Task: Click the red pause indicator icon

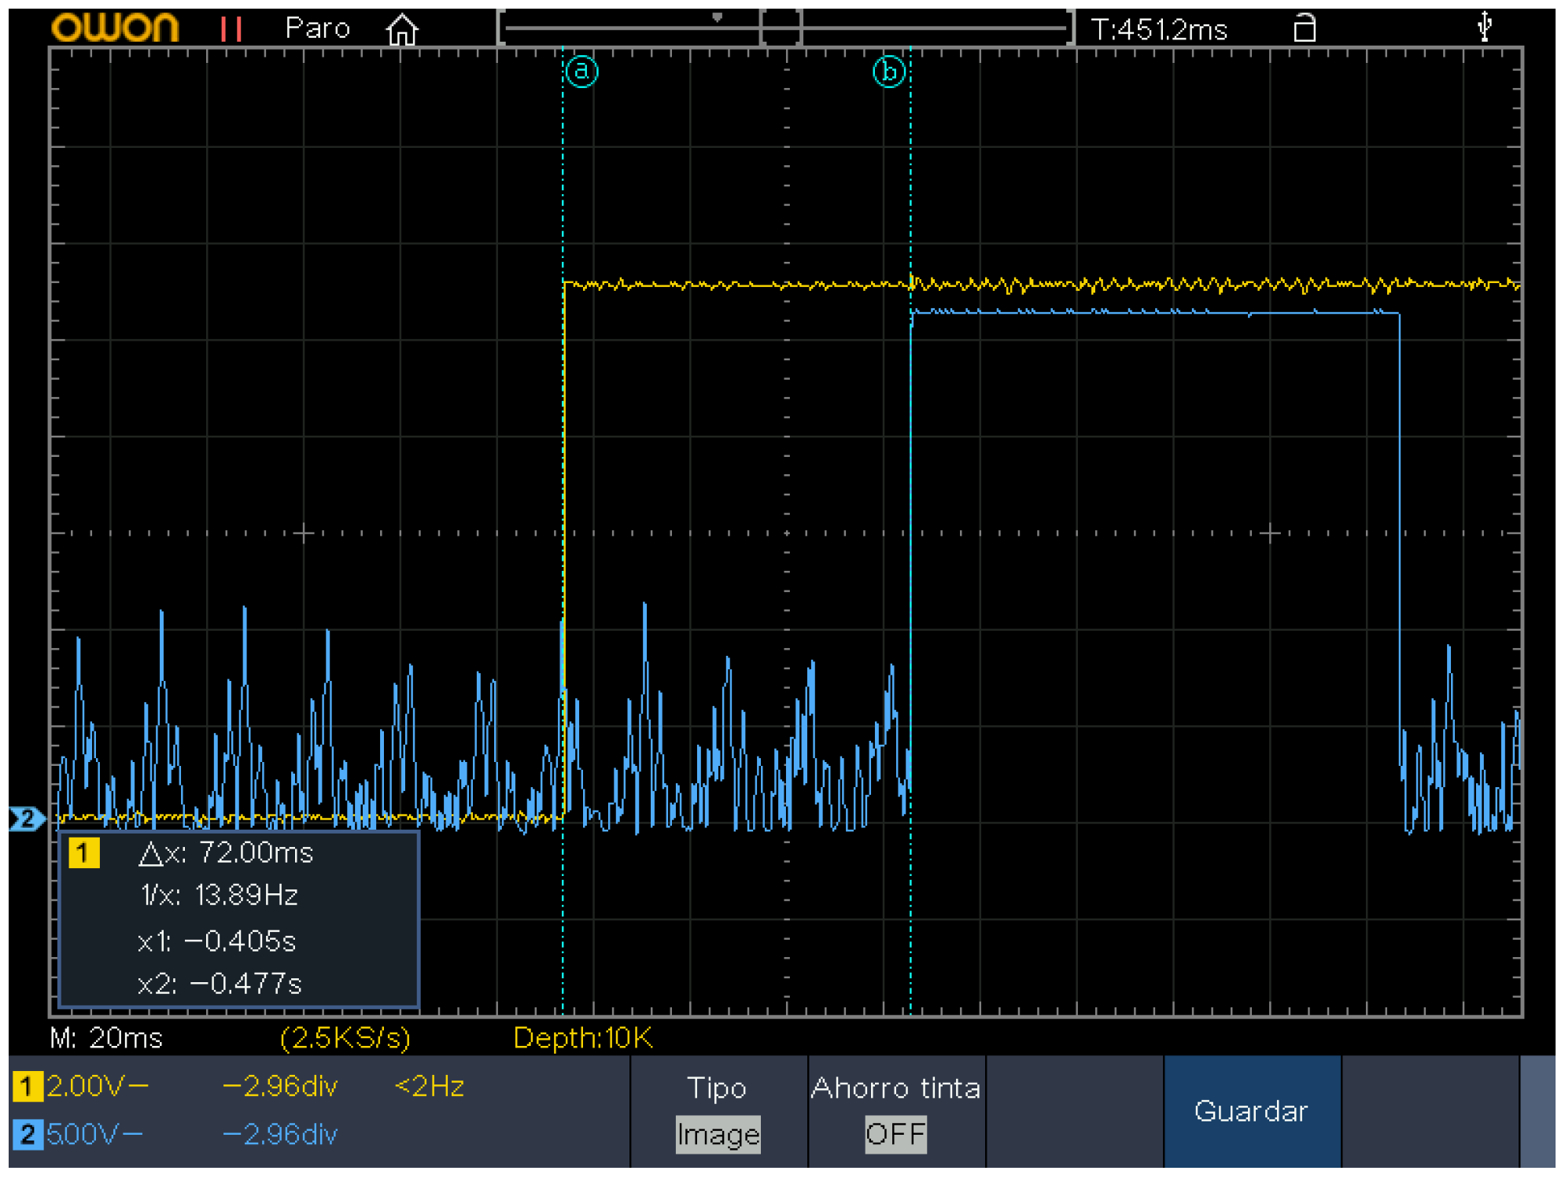Action: [231, 29]
